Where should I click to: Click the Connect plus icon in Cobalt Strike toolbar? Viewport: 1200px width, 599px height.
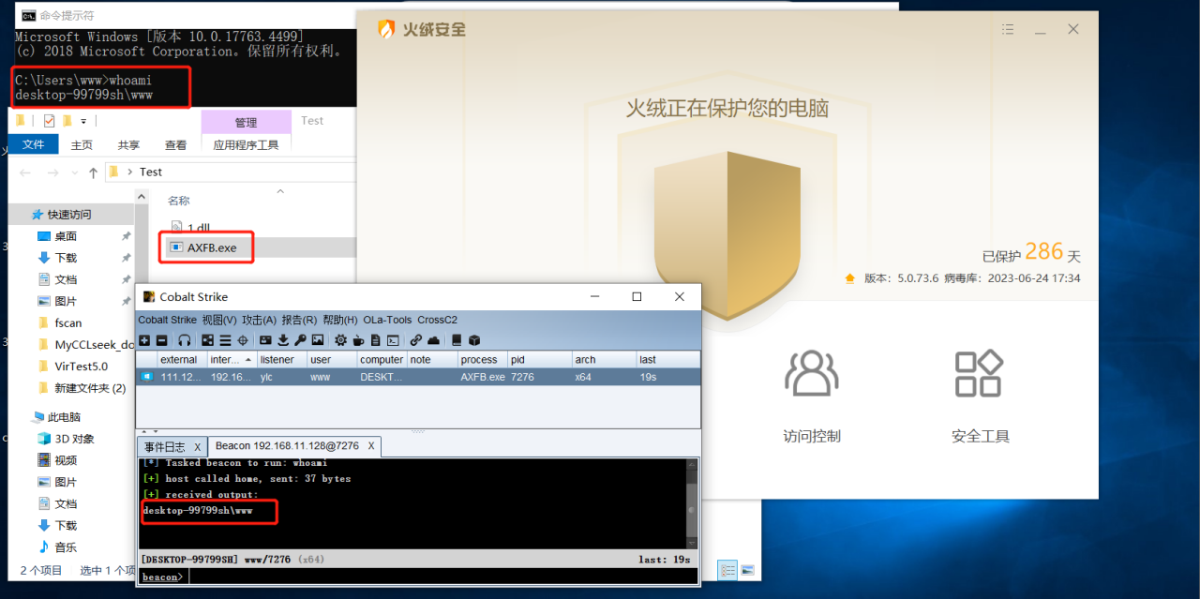tap(144, 340)
